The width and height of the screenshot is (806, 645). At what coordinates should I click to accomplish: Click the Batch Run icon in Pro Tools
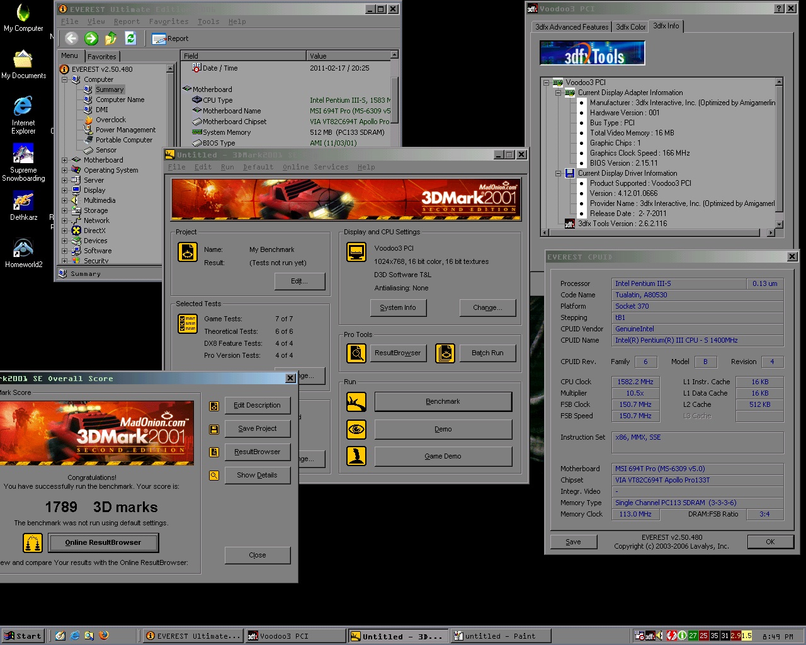tap(445, 353)
